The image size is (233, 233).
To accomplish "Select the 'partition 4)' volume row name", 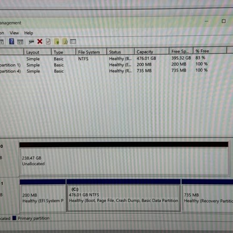I will pyautogui.click(x=10, y=71).
